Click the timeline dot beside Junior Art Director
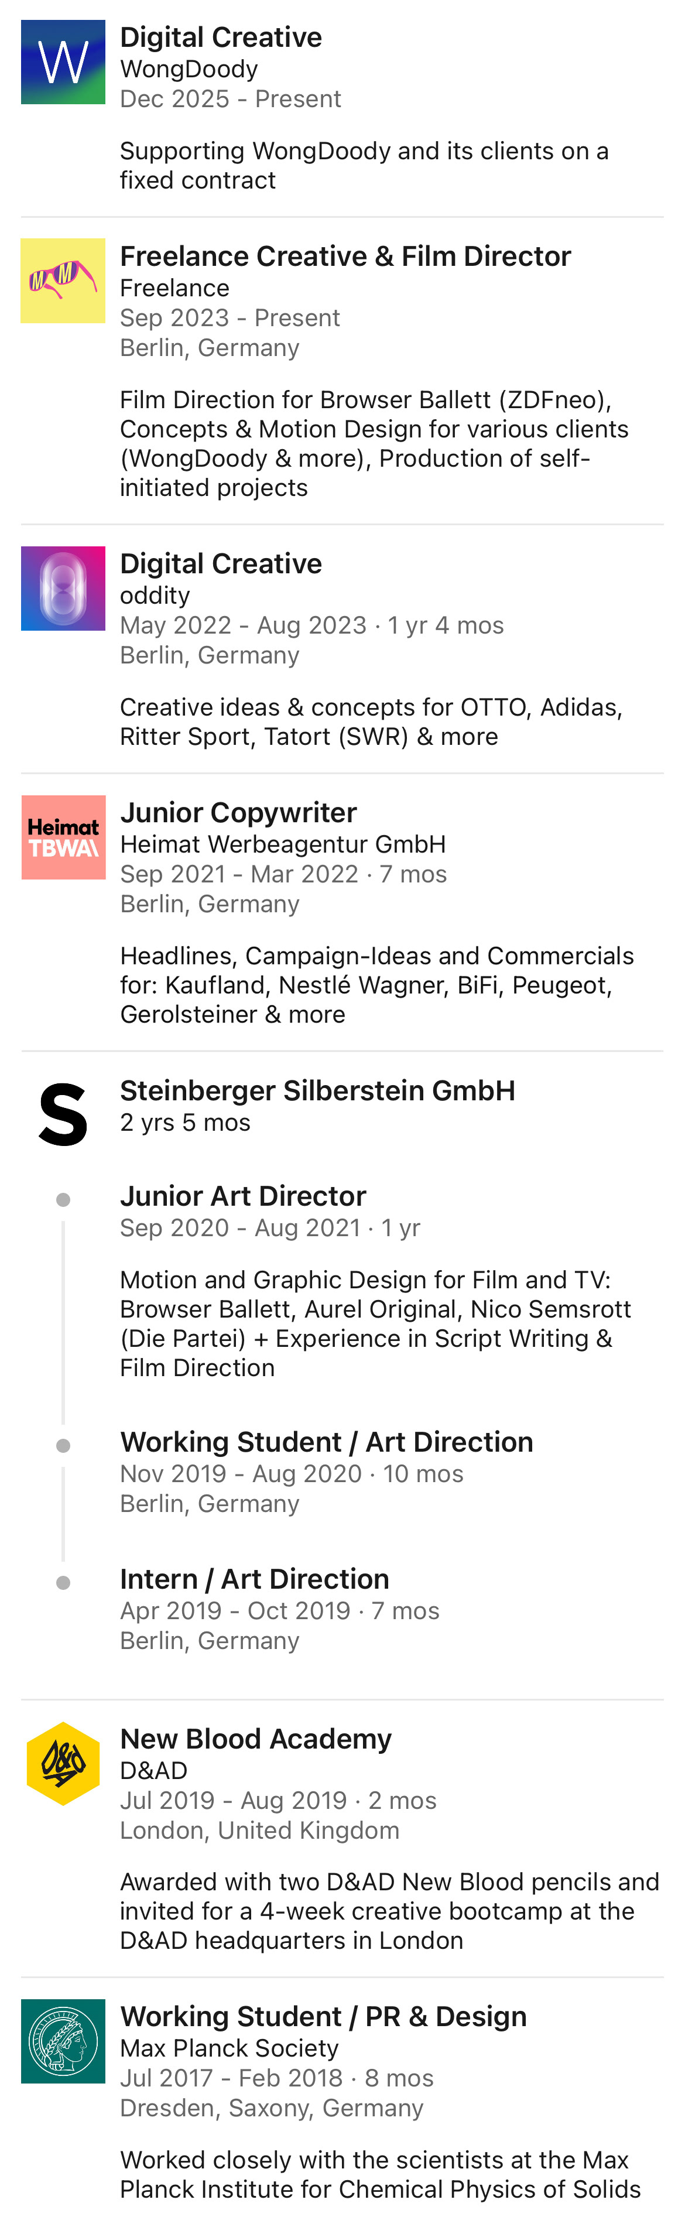 coord(63,1200)
